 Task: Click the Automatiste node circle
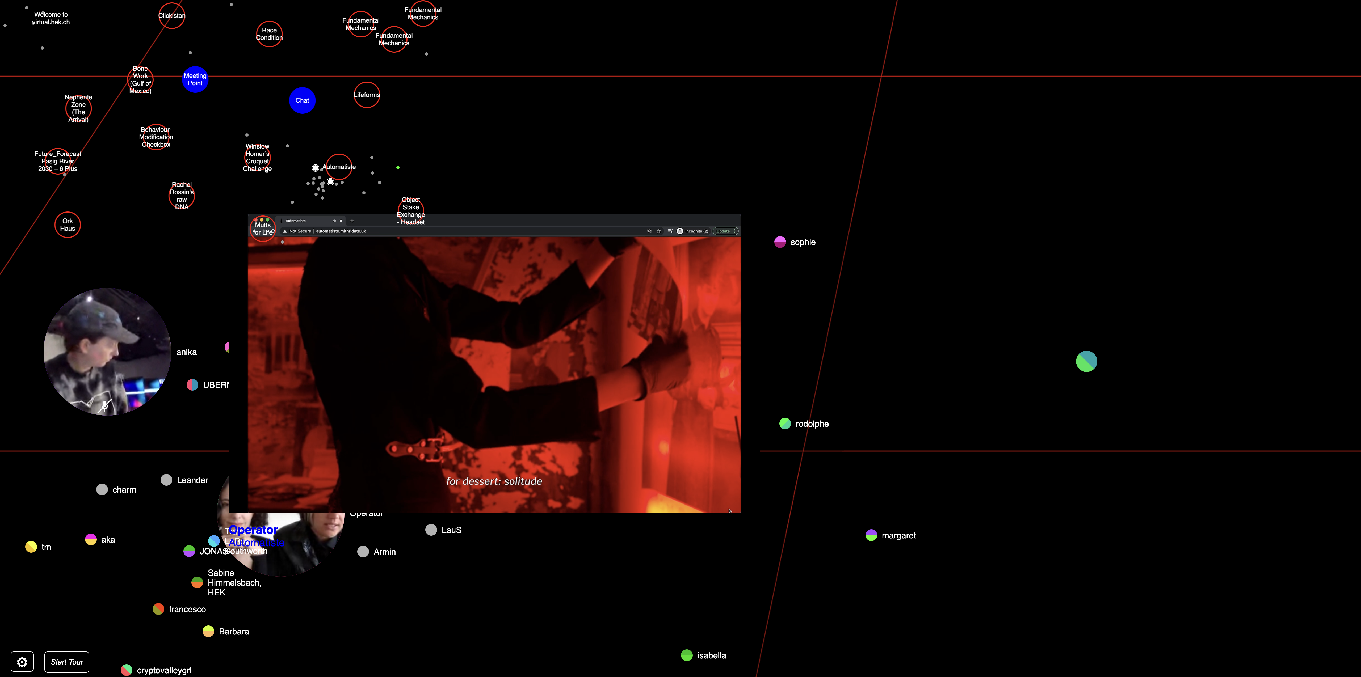click(339, 167)
